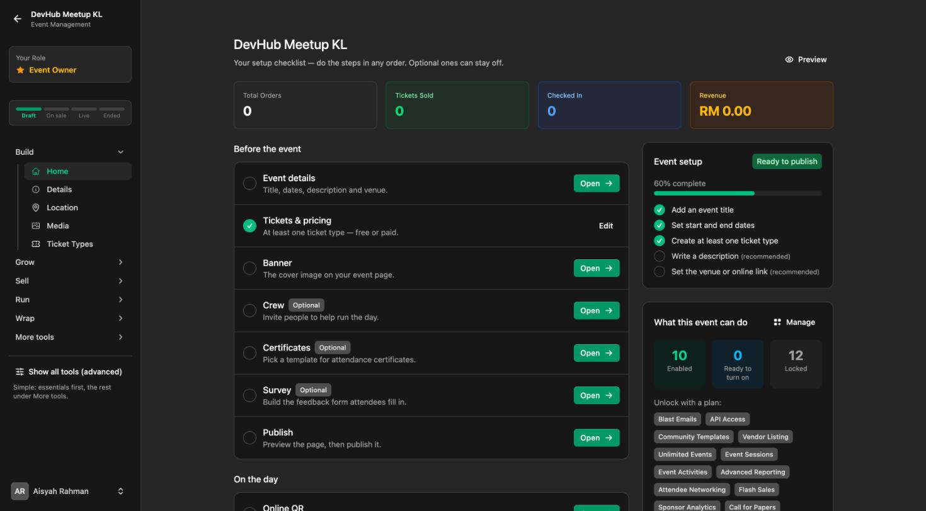Click the image icon beside Media

tap(36, 226)
